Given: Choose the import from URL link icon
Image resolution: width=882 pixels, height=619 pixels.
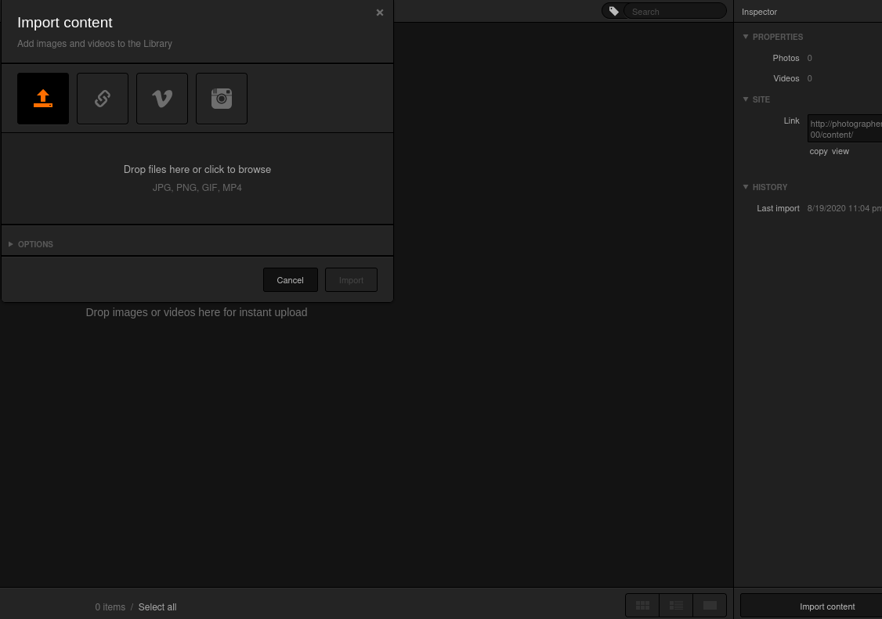Looking at the screenshot, I should (103, 99).
